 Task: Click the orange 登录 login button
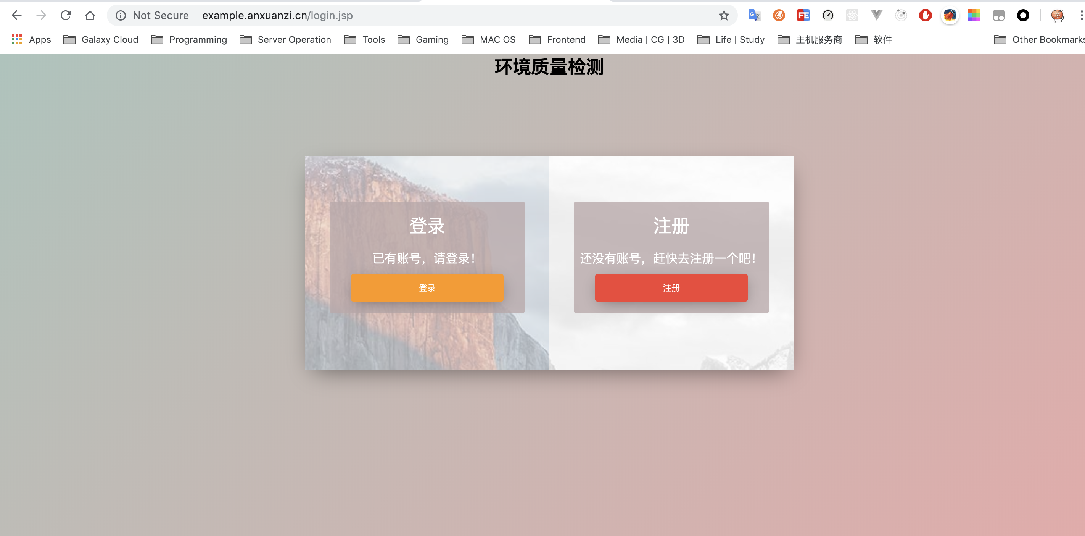[x=427, y=288]
